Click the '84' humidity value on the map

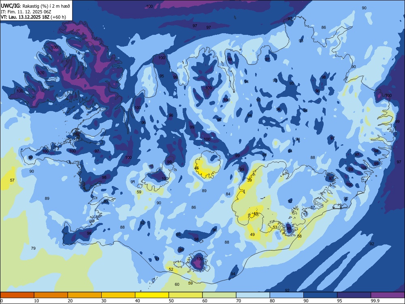point(228,194)
